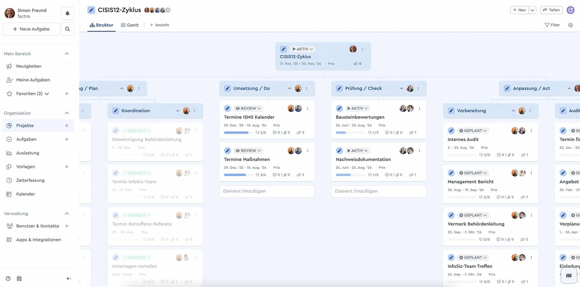The width and height of the screenshot is (580, 287).
Task: Click edit pencil on Termine ISMS Kalender
Action: coord(227,108)
